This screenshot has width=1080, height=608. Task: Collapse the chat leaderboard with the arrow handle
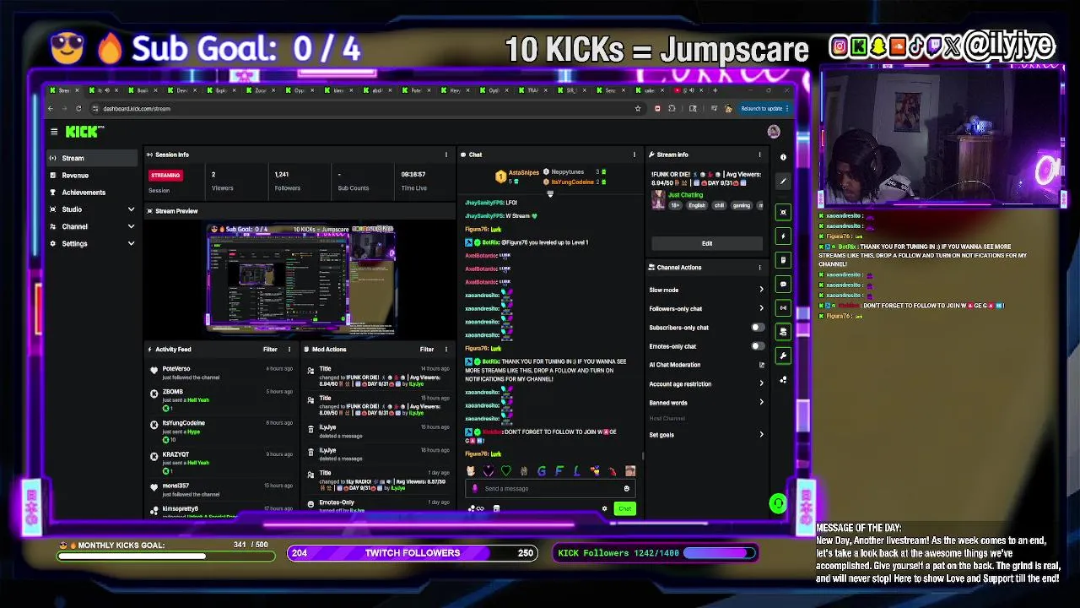click(550, 194)
